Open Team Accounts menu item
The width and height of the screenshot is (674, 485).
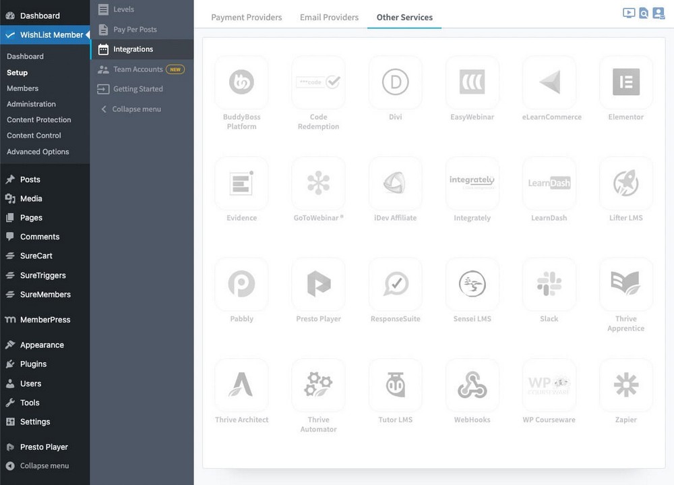[142, 69]
